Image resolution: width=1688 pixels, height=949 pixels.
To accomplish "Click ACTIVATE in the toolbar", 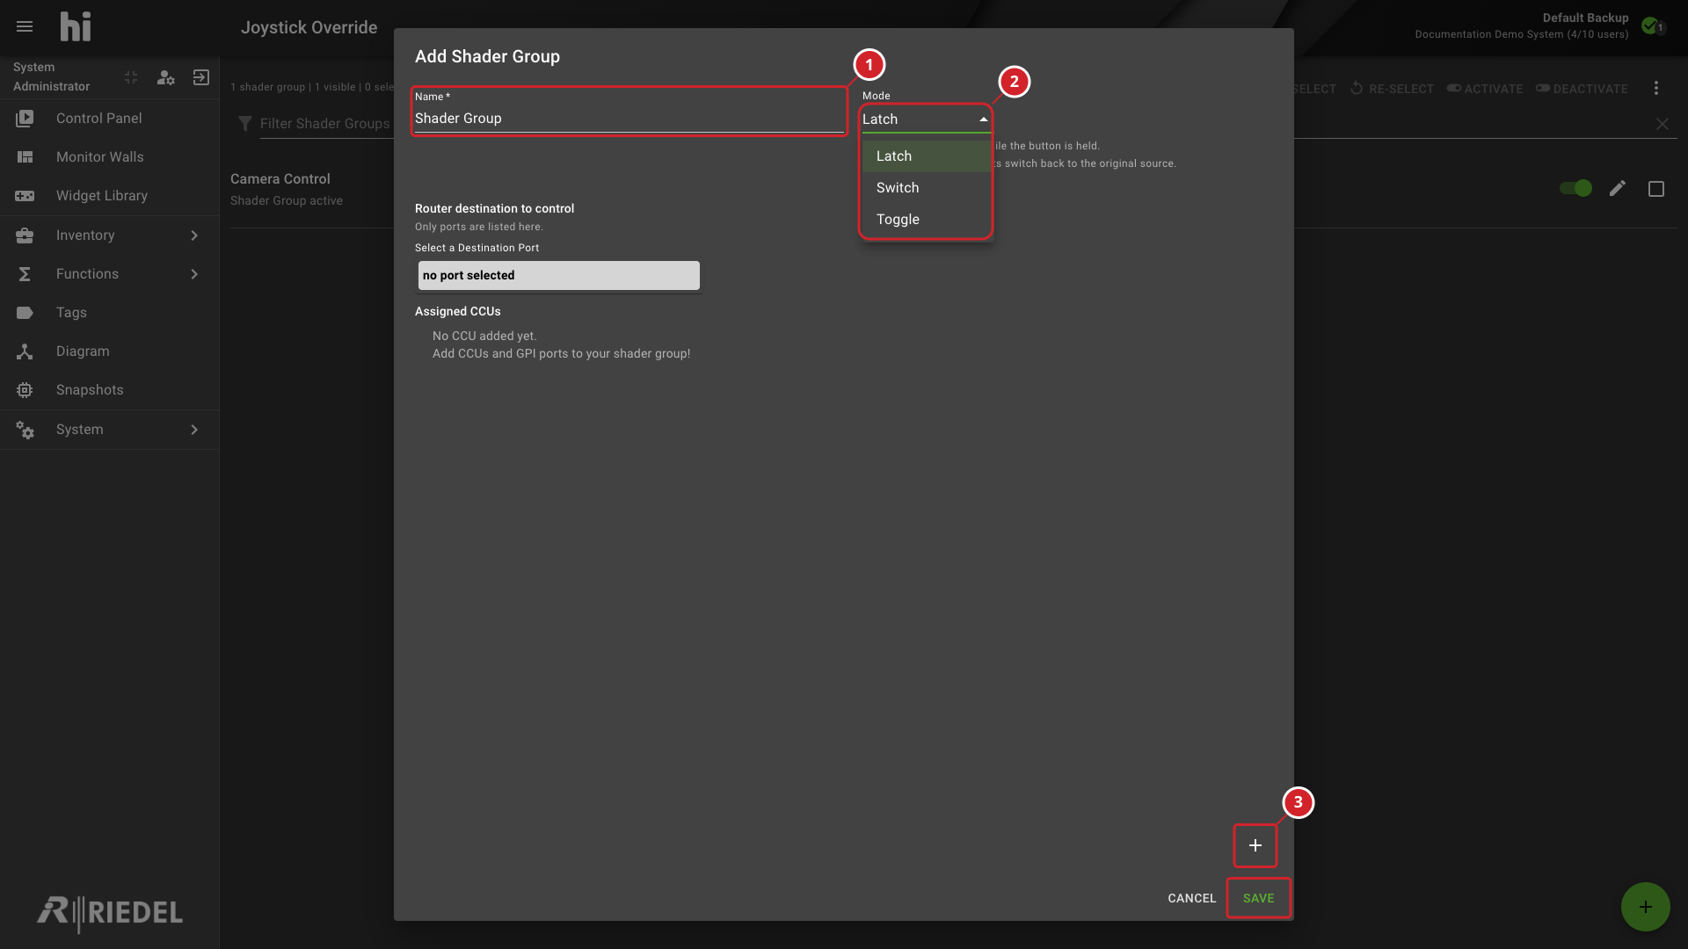I will click(1485, 89).
